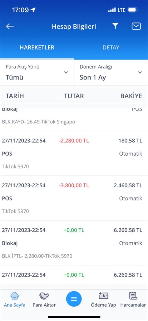
Task: Expand the Dönem Aralığı dropdown
Action: click(x=111, y=72)
